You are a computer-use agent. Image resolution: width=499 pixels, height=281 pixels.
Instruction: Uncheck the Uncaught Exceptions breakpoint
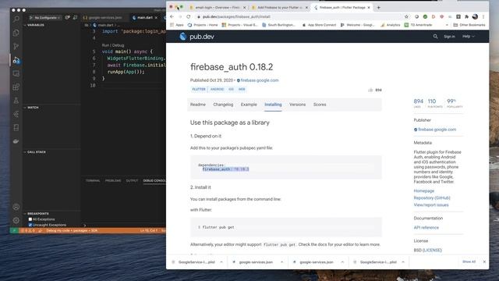[x=30, y=225]
